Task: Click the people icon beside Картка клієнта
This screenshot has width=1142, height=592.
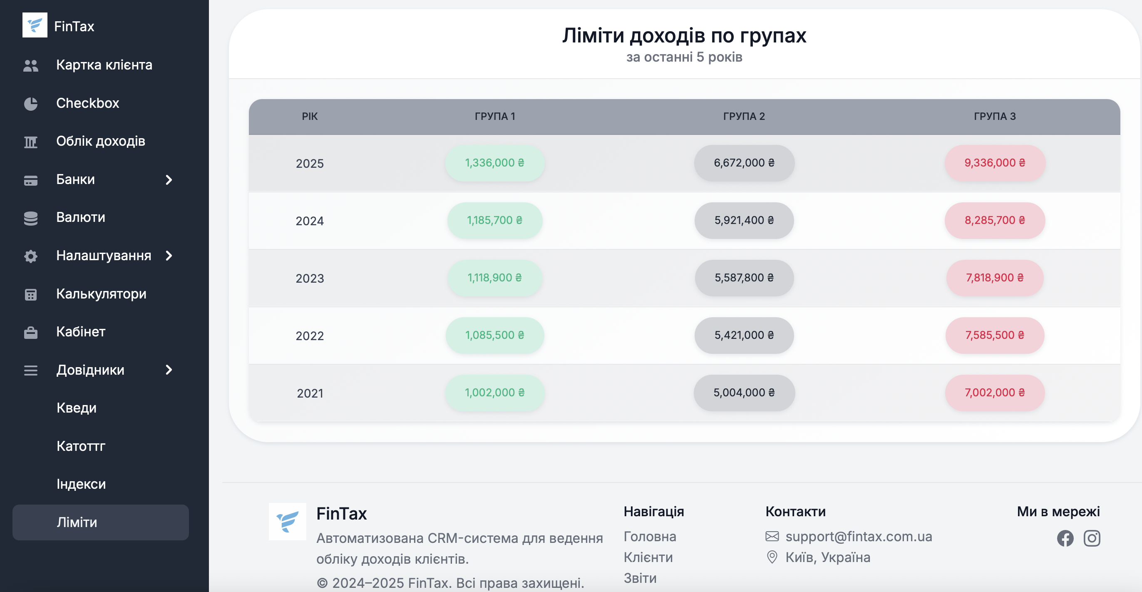Action: pos(31,66)
